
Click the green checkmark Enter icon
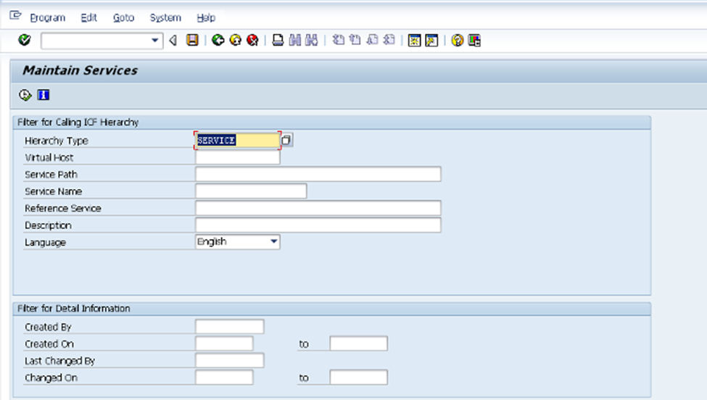coord(25,40)
